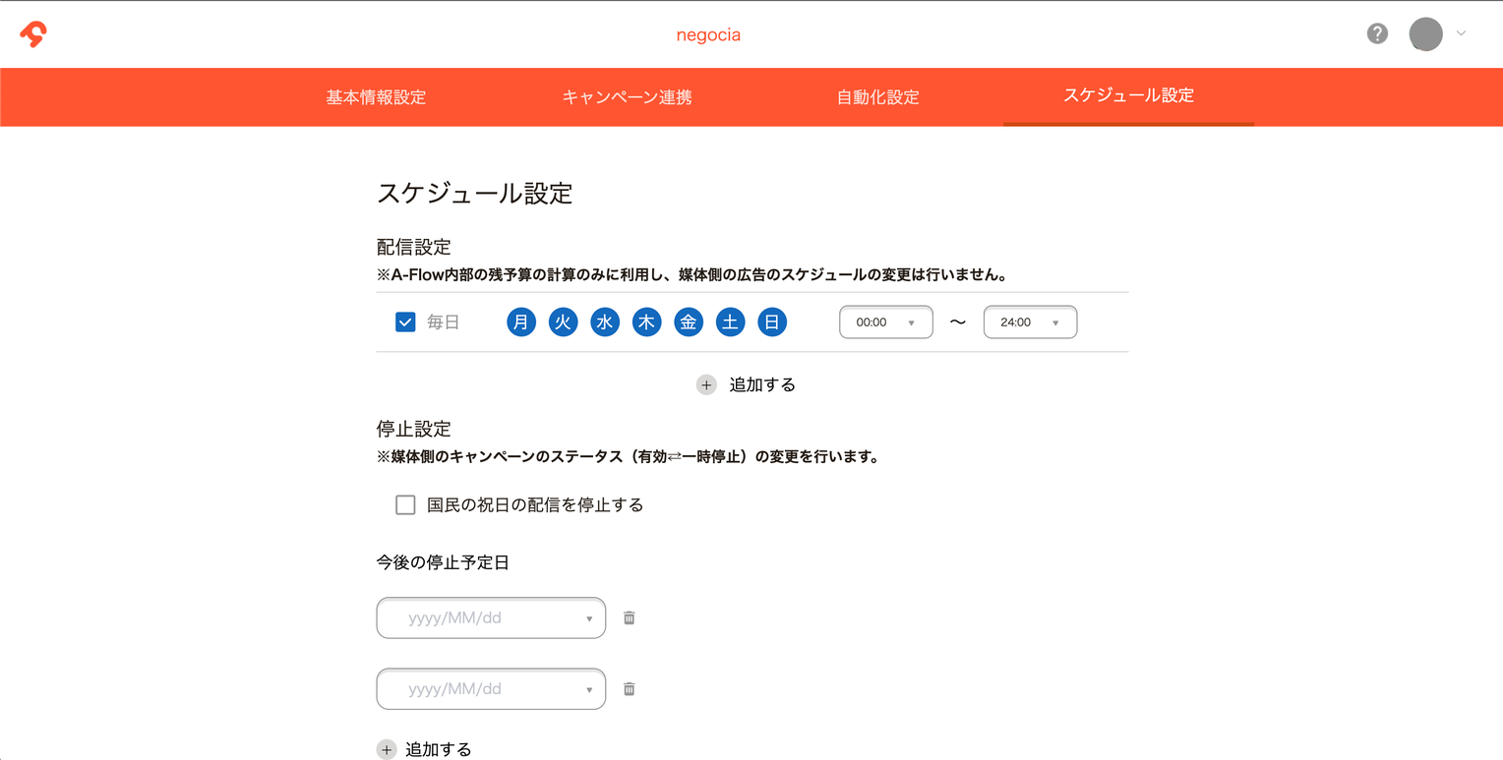The image size is (1503, 760).
Task: Toggle the 月 day button
Action: (x=521, y=322)
